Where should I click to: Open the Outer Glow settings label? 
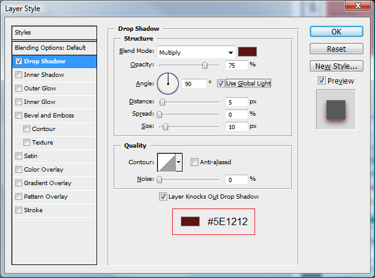[x=40, y=89]
